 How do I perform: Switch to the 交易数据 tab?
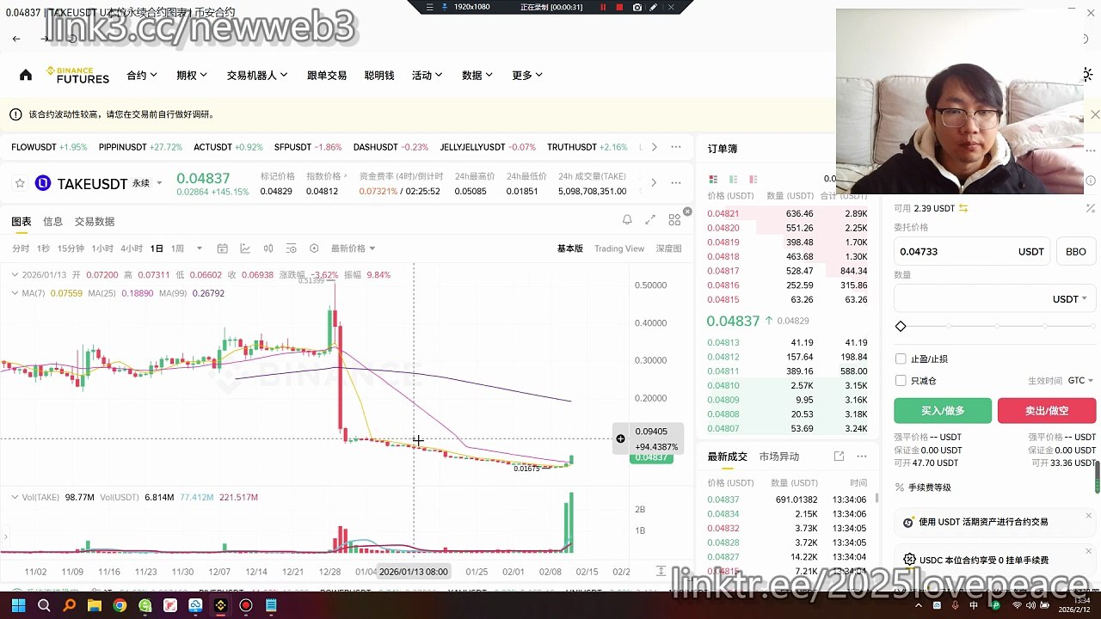95,221
